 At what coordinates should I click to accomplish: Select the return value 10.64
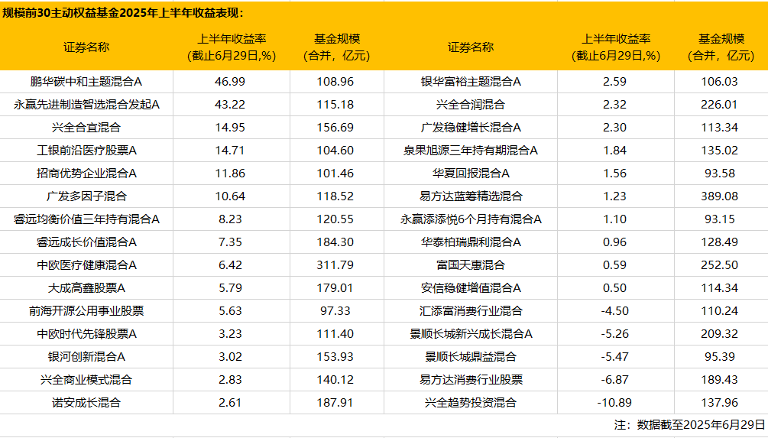[x=230, y=196]
